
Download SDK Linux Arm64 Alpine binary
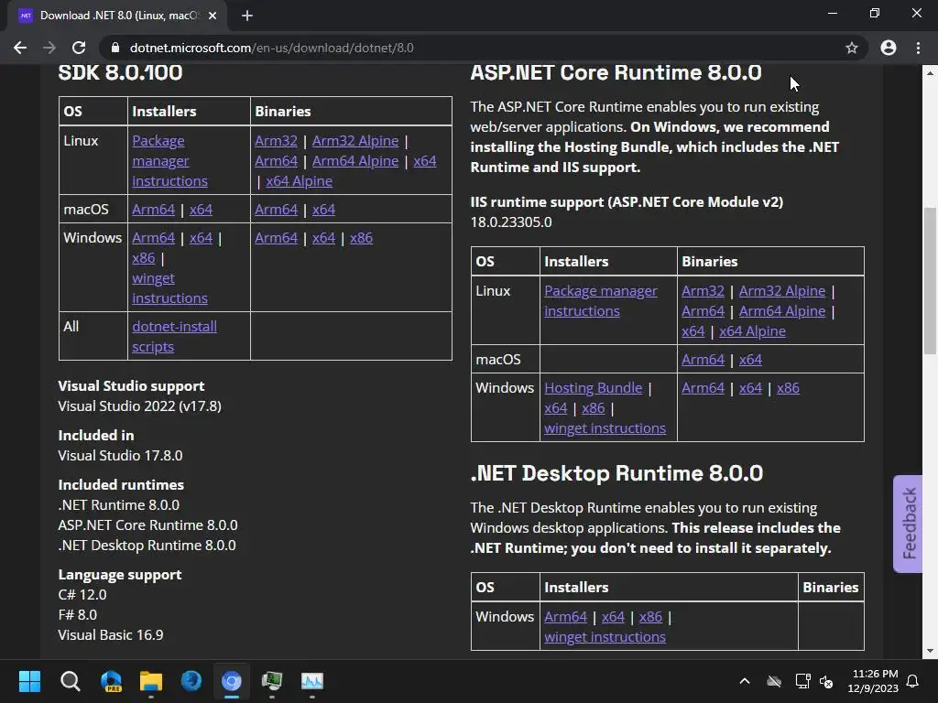(355, 161)
